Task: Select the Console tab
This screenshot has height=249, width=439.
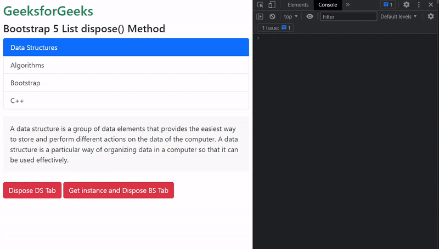Action: click(328, 5)
